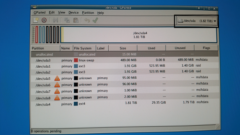Screen dimensions: 240x135
Task: Select the /dev/sda6 partition row
Action: [124, 84]
